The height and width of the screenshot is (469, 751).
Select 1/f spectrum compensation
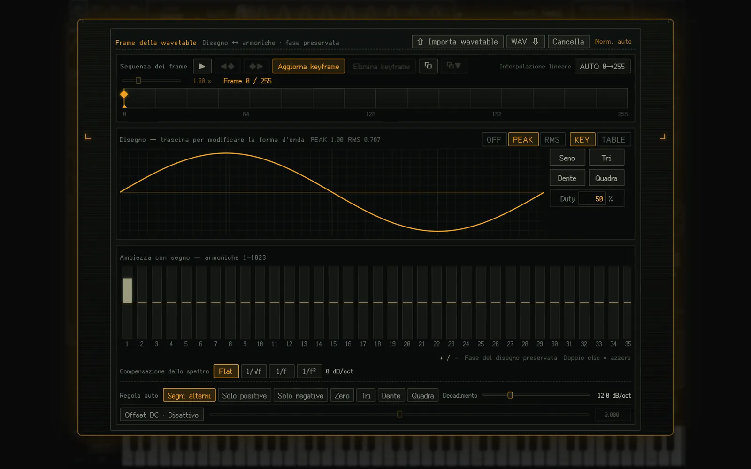tap(282, 371)
